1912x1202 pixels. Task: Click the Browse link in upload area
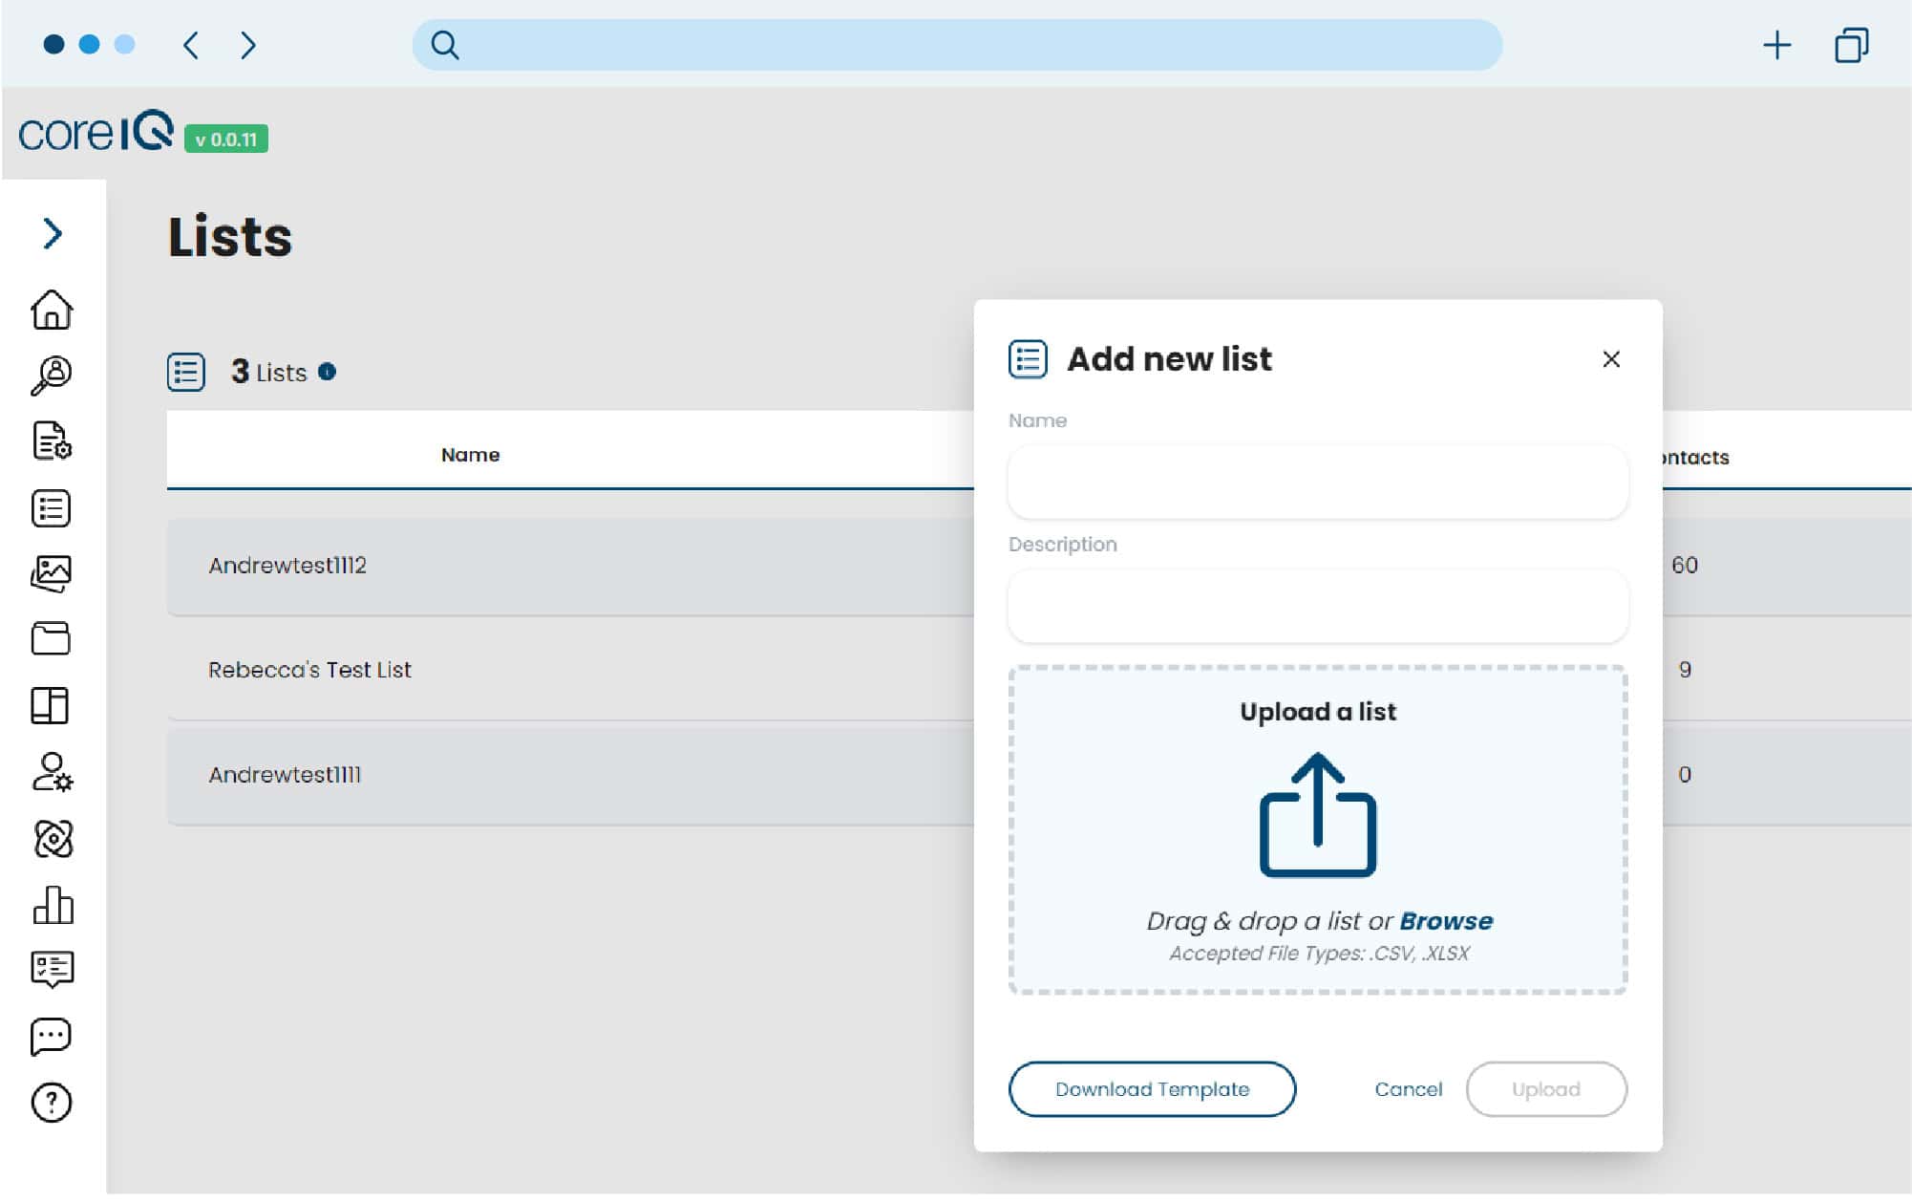(1446, 921)
